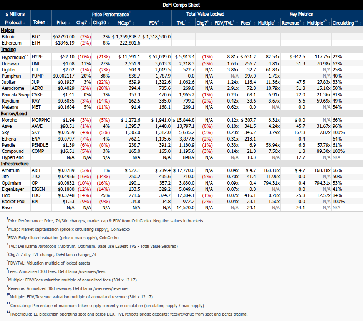Click the Rocket Pool protocol name
This screenshot has height=321, width=363.
tap(13, 202)
